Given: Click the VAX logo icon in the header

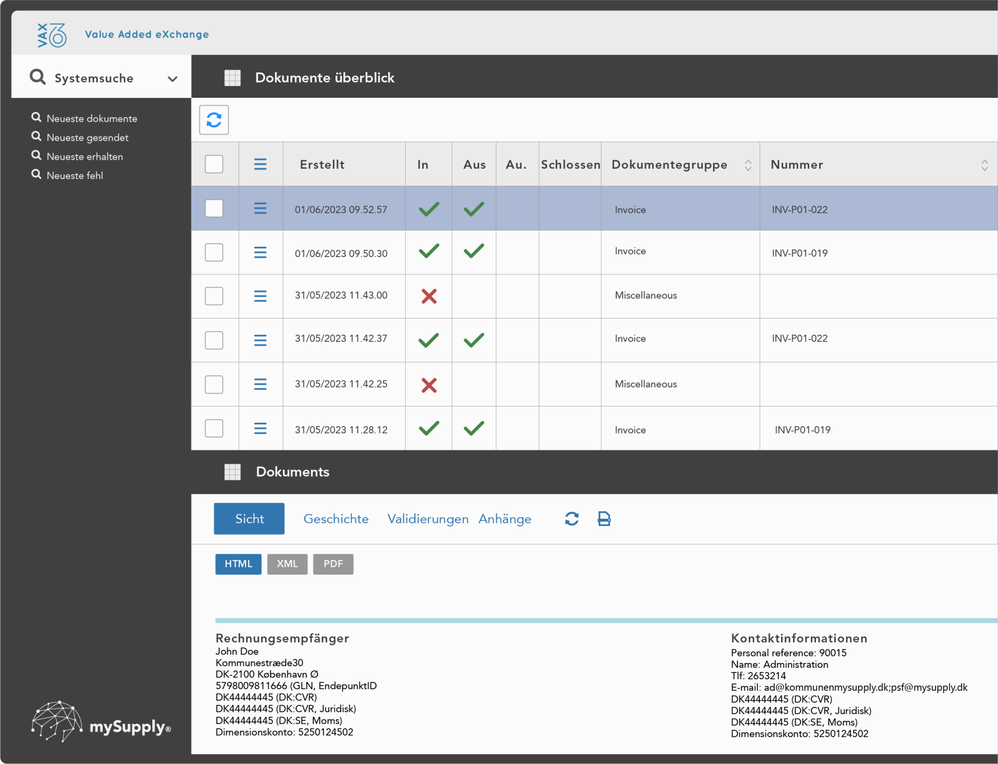Looking at the screenshot, I should point(51,35).
